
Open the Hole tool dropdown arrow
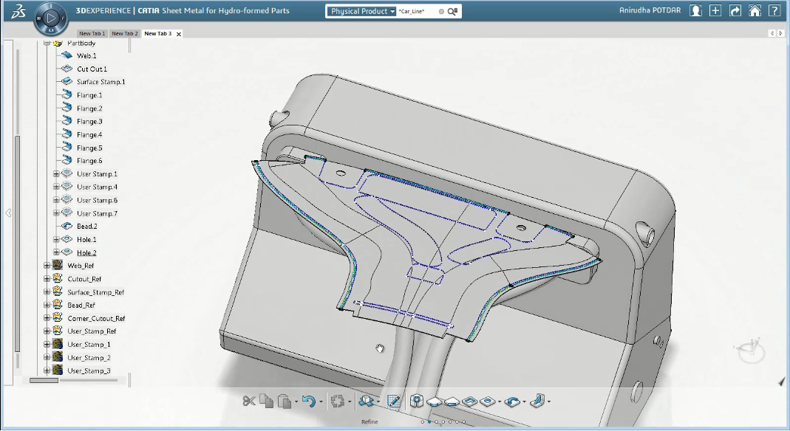pyautogui.click(x=500, y=401)
